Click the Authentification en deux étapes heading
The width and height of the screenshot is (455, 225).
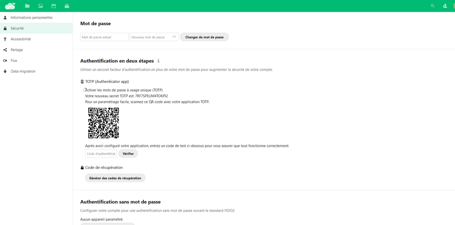coord(117,61)
